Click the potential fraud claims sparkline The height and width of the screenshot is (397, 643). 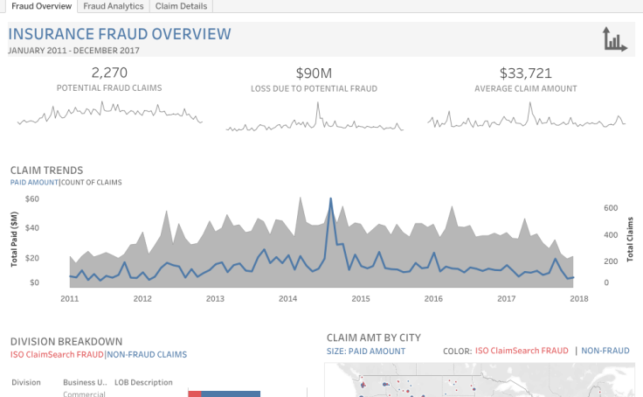tap(109, 114)
